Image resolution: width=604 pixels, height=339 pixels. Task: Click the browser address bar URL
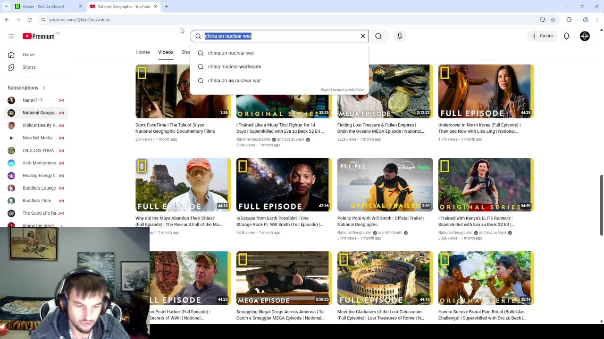coord(80,20)
